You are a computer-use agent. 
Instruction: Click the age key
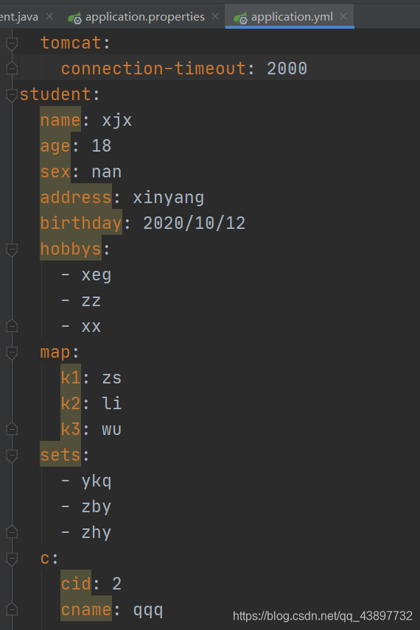click(x=55, y=146)
